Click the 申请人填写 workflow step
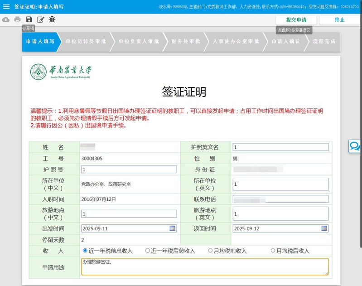Viewport: 362px width, 286px height. tap(40, 41)
